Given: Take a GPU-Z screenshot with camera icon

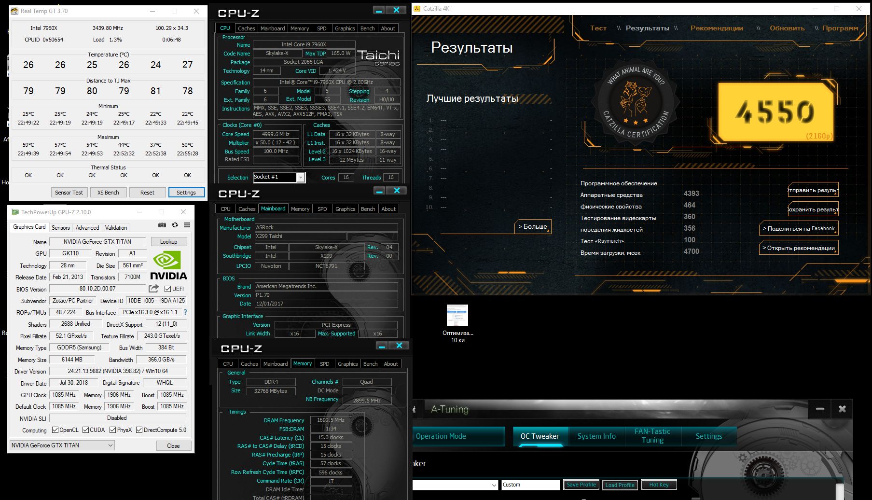Looking at the screenshot, I should [x=162, y=225].
